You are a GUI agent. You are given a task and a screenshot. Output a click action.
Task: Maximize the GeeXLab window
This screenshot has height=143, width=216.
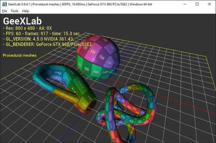(197, 4)
